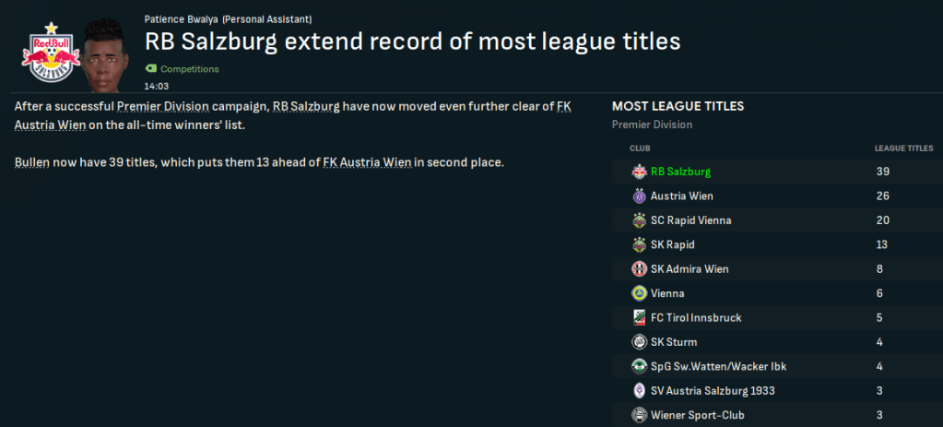
Task: Open the Premier Division link in article text
Action: pyautogui.click(x=153, y=107)
